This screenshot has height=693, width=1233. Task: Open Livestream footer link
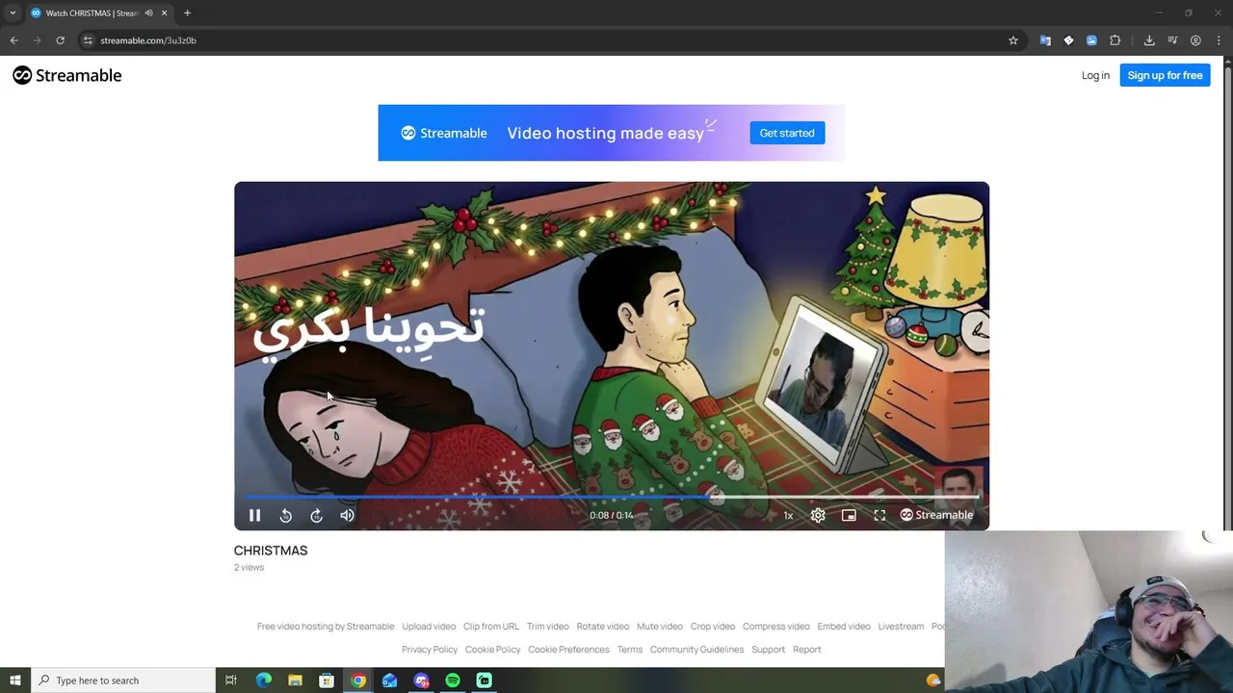901,627
